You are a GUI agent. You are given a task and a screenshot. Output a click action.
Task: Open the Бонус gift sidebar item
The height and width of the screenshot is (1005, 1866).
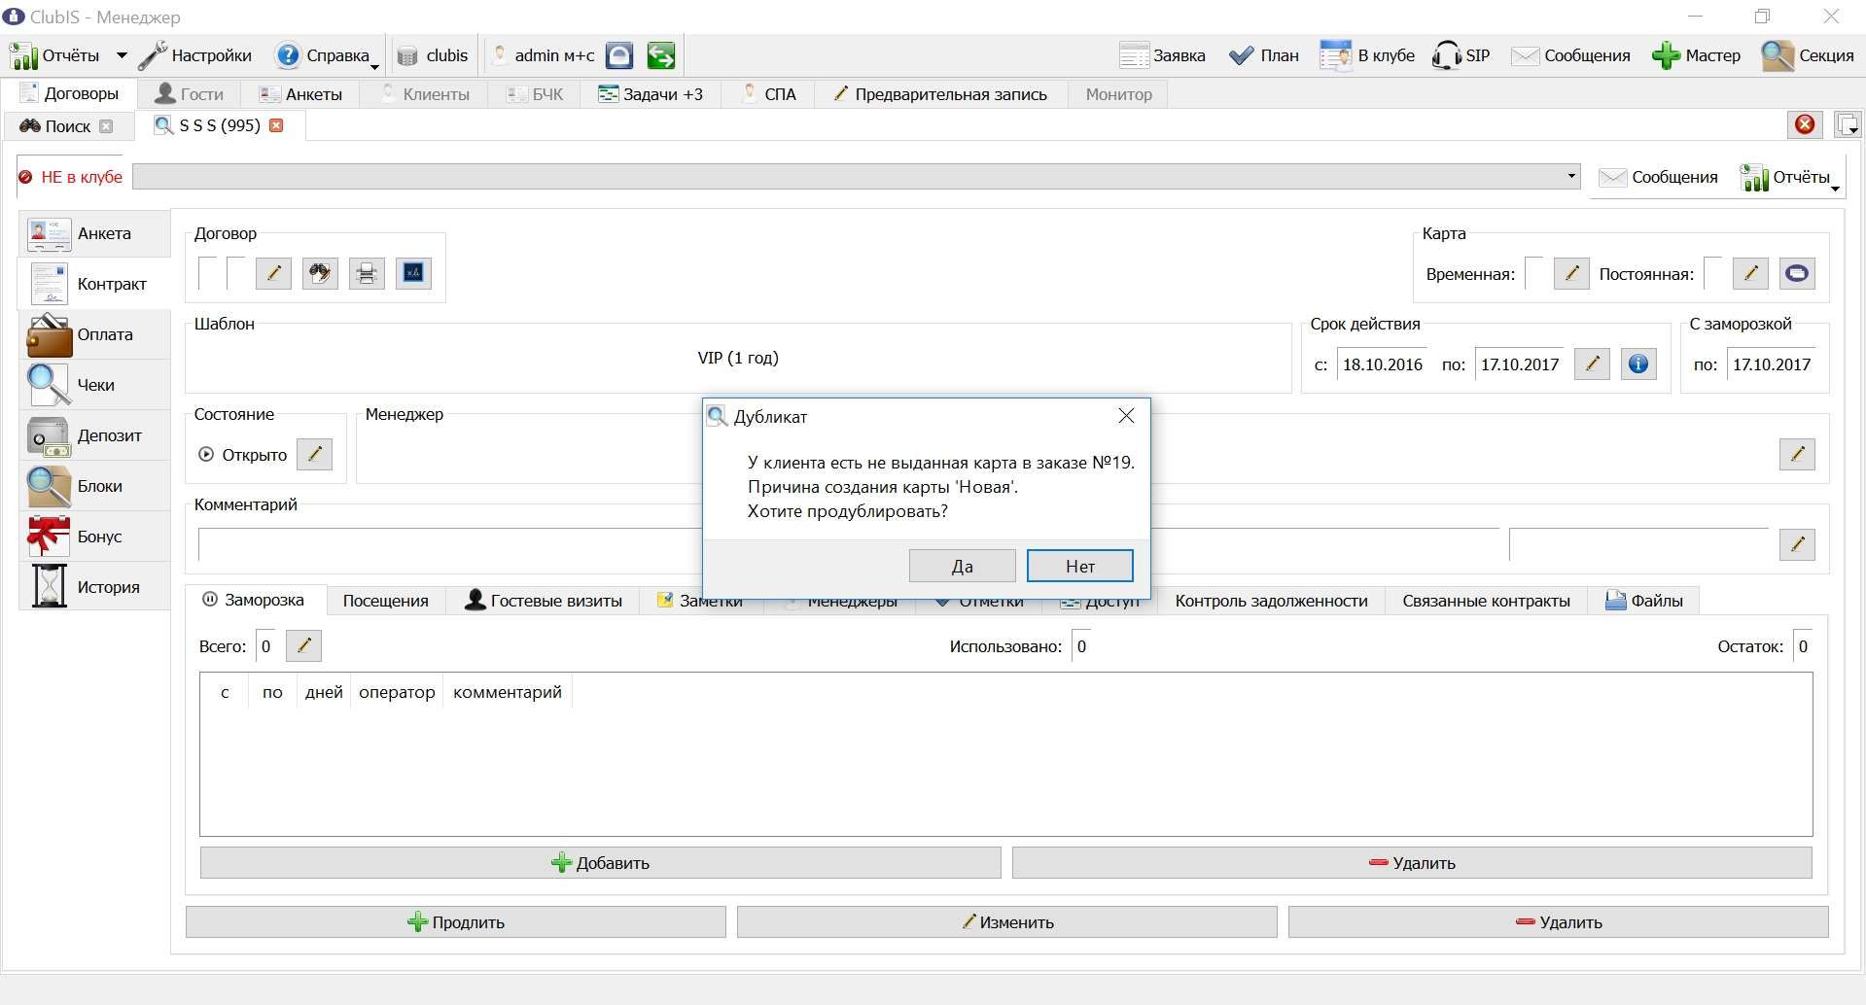point(94,537)
